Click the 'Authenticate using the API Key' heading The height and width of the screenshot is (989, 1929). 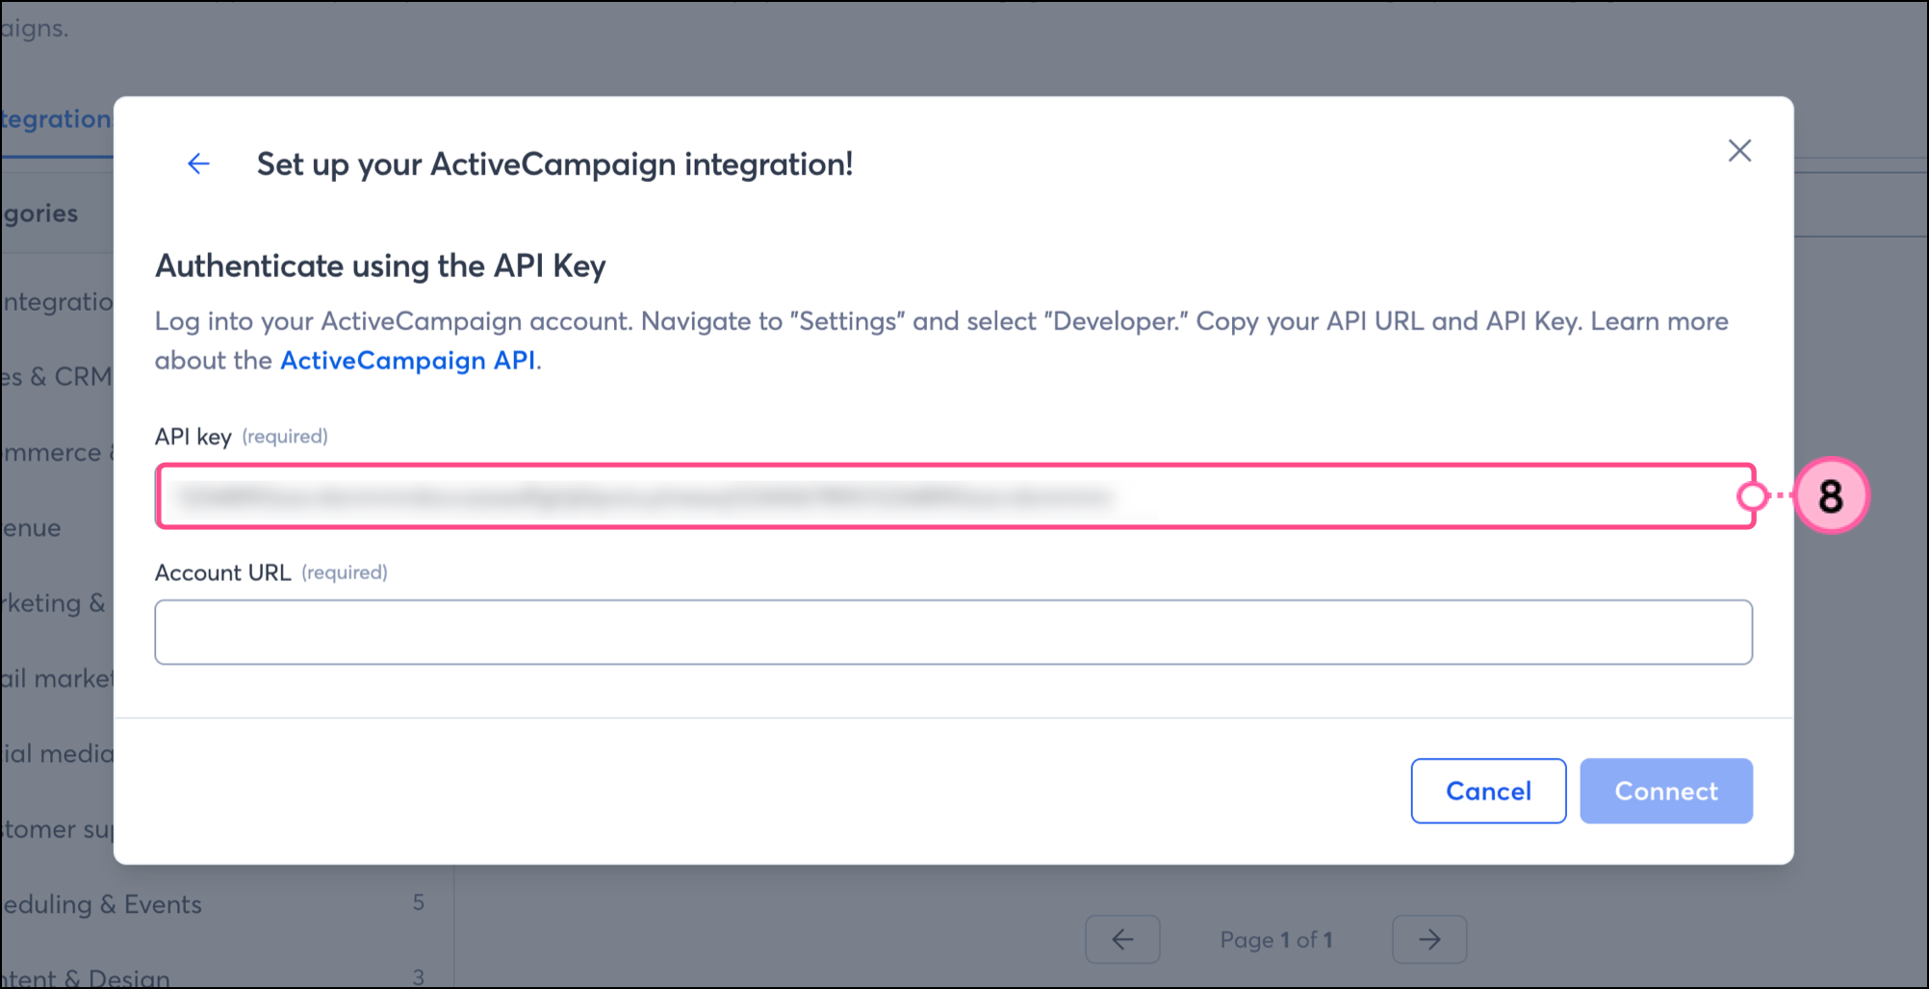pyautogui.click(x=380, y=266)
